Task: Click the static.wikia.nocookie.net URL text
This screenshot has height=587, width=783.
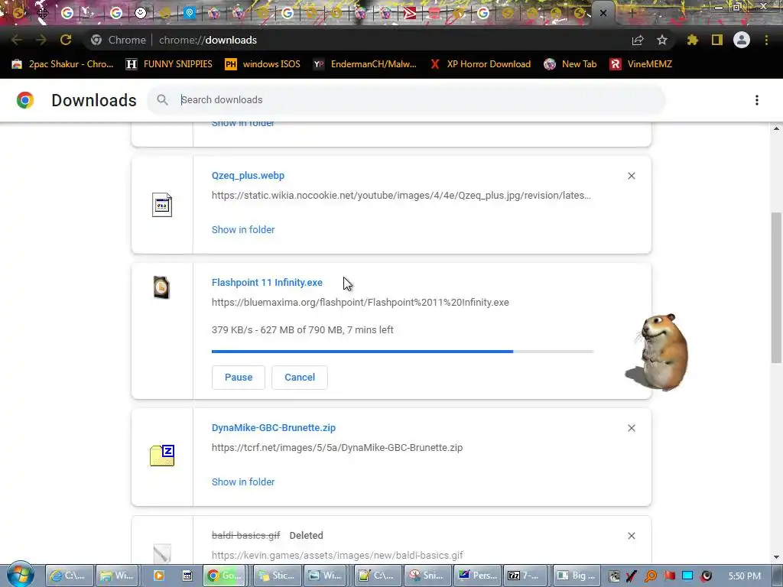Action: click(401, 195)
